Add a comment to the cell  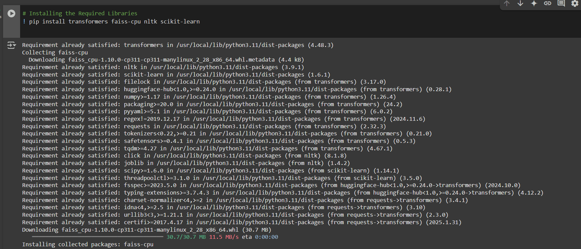pos(561,3)
